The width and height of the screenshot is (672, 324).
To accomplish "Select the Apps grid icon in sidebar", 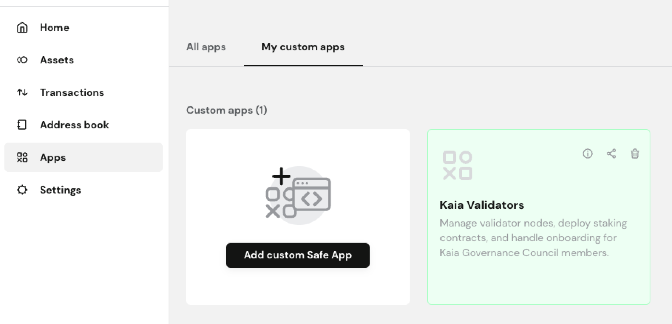I will pyautogui.click(x=22, y=157).
